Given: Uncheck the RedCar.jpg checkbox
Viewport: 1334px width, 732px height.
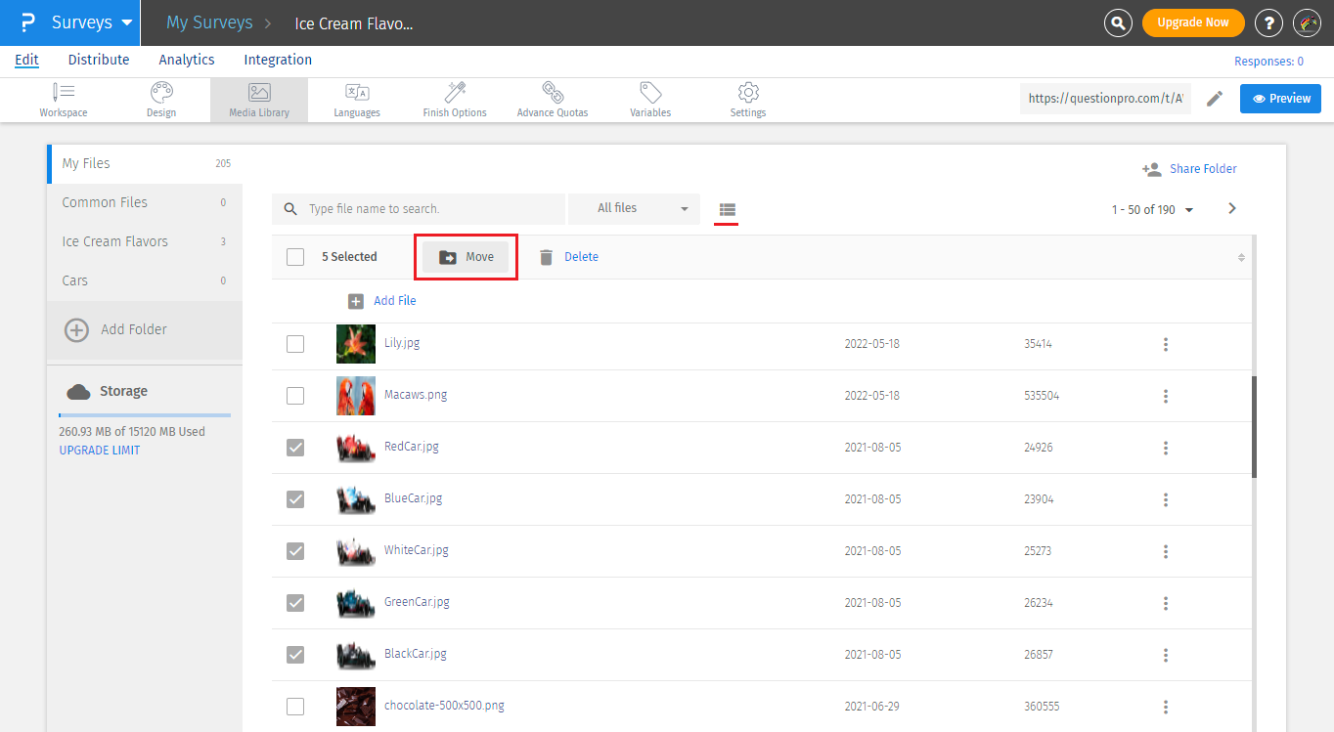Looking at the screenshot, I should point(295,448).
